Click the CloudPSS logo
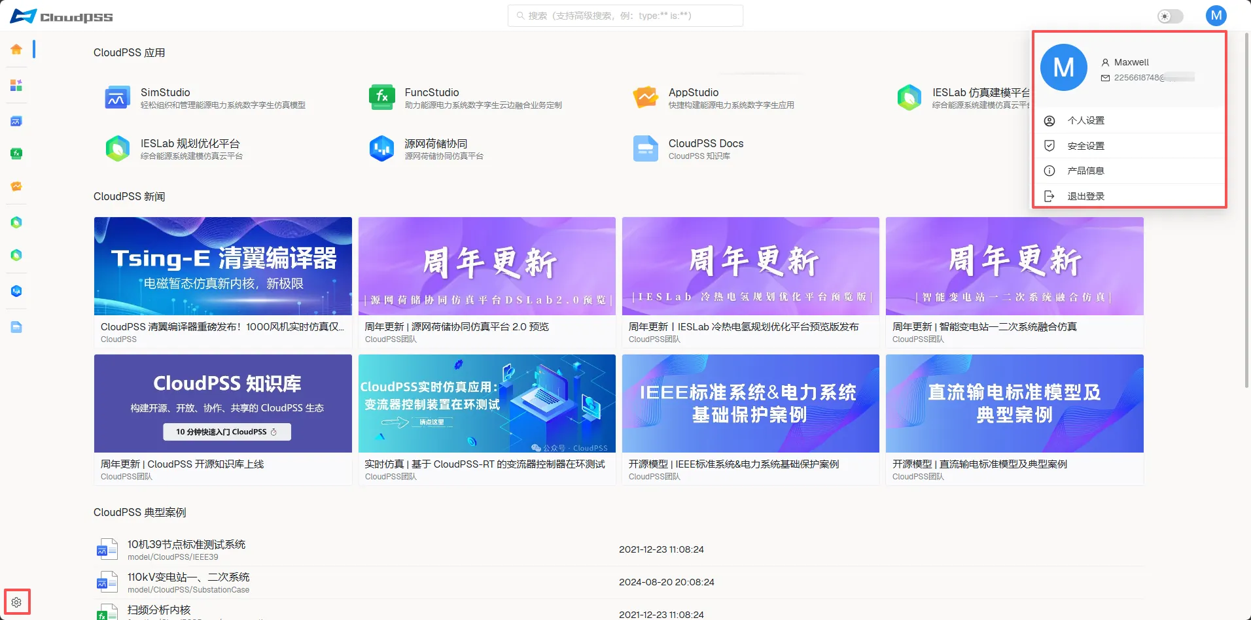Viewport: 1251px width, 620px height. pyautogui.click(x=62, y=16)
